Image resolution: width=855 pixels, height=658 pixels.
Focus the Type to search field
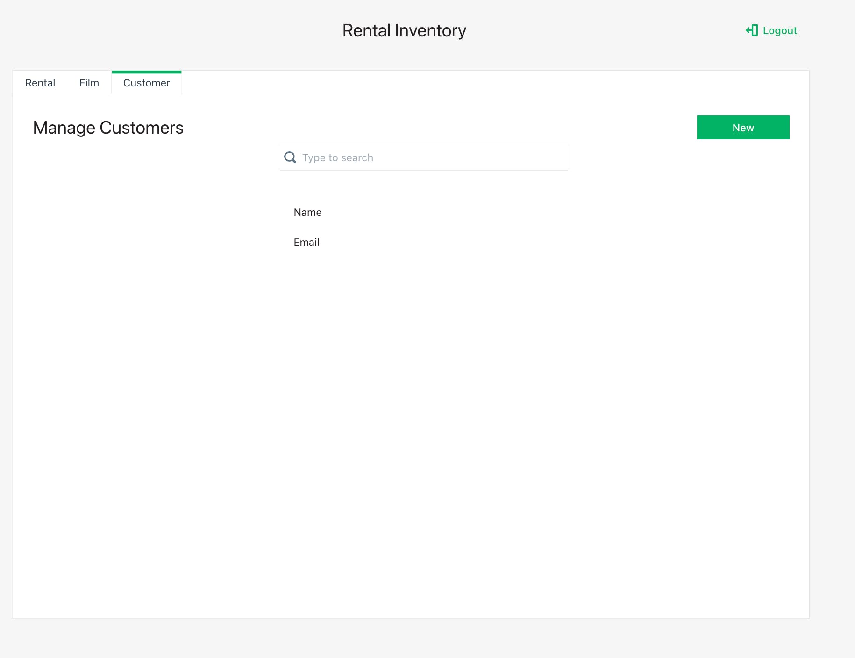click(x=430, y=157)
